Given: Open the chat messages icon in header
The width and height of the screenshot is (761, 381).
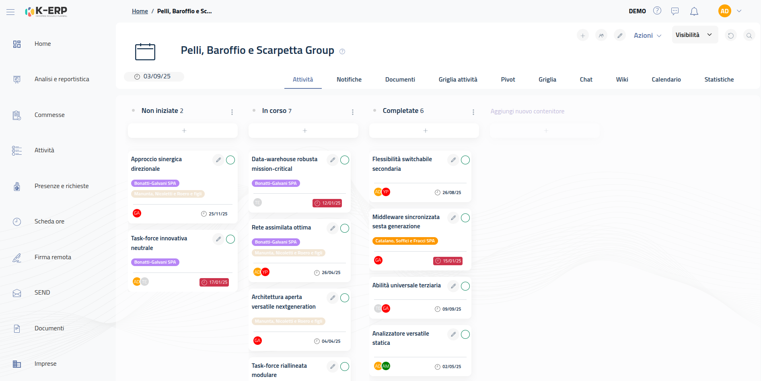Looking at the screenshot, I should click(x=675, y=11).
